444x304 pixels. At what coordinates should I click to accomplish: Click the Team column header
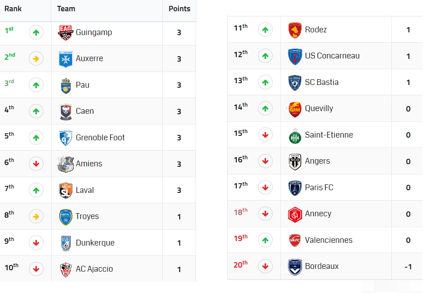coord(66,9)
